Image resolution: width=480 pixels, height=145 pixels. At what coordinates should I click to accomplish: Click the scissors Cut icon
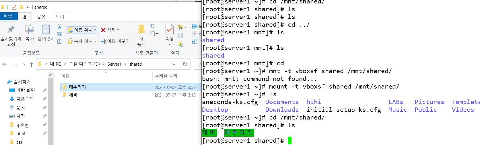[59, 27]
